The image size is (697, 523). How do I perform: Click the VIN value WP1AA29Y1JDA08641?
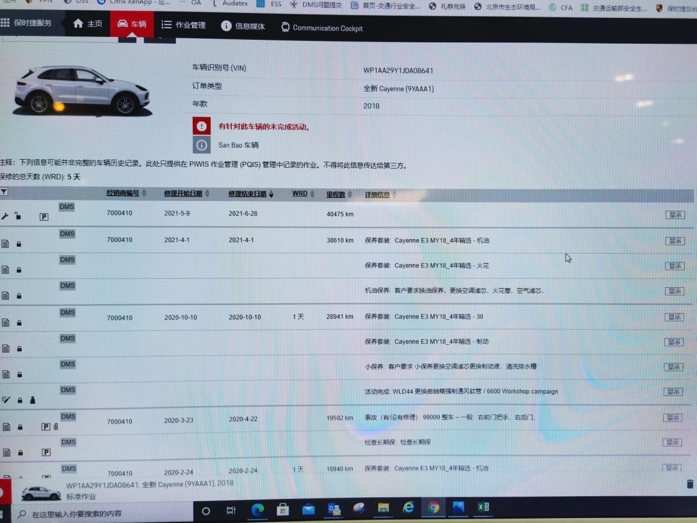[398, 70]
